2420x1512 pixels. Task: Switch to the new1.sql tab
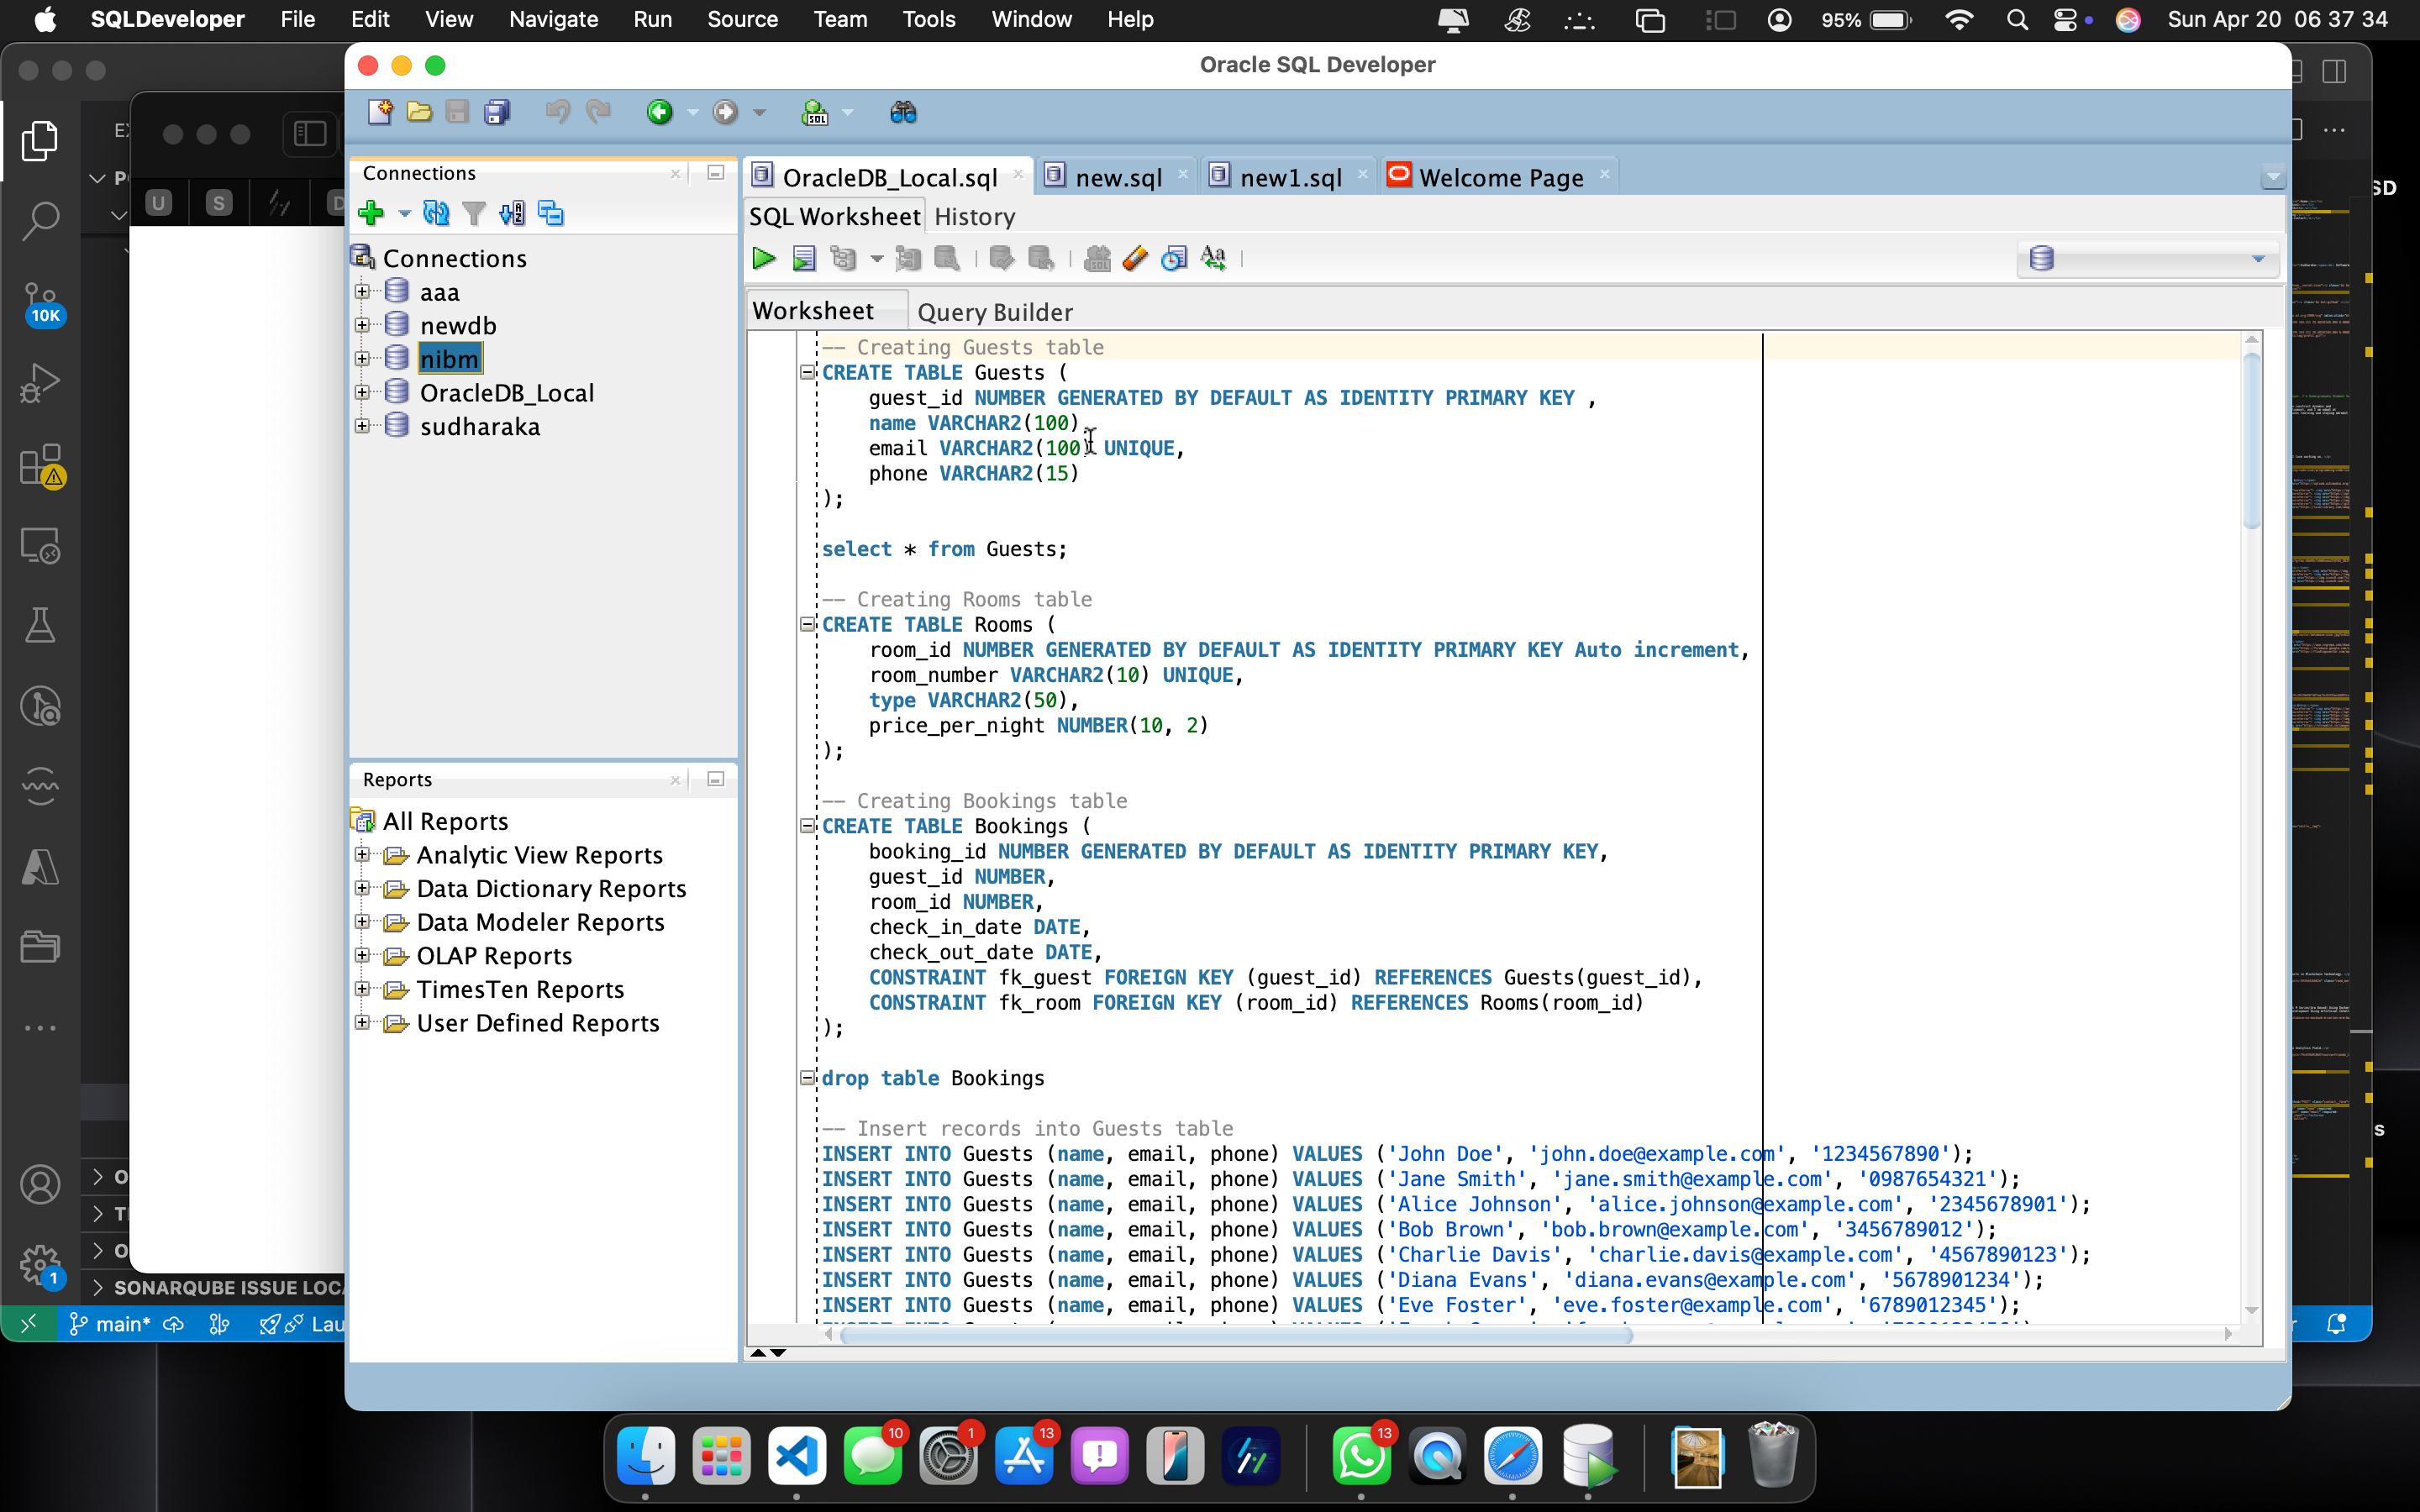[x=1290, y=177]
